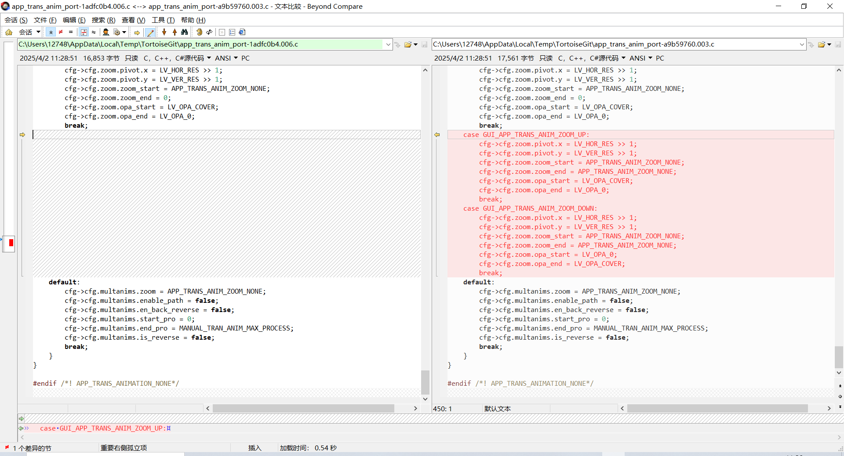This screenshot has width=844, height=456.
Task: Expand left open-file folder dropdown arrow
Action: pos(415,44)
